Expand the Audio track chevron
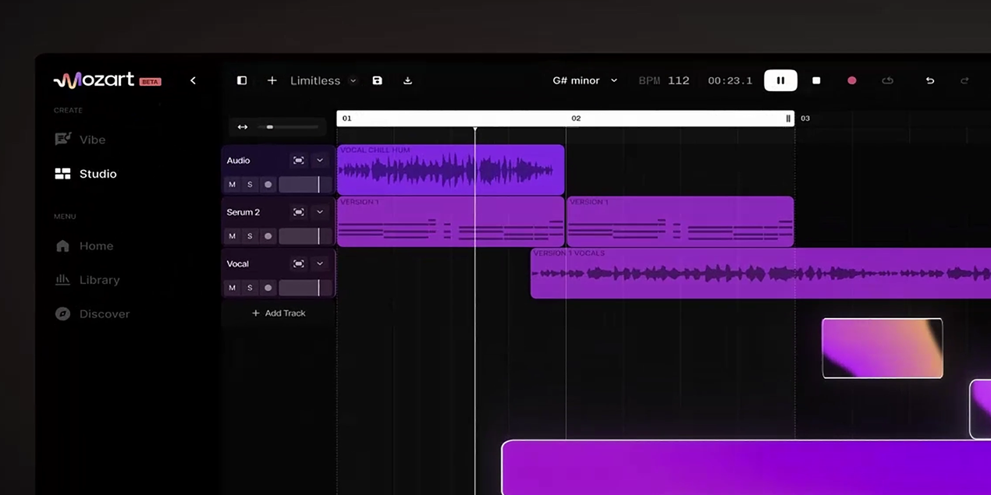This screenshot has height=495, width=991. pyautogui.click(x=319, y=161)
